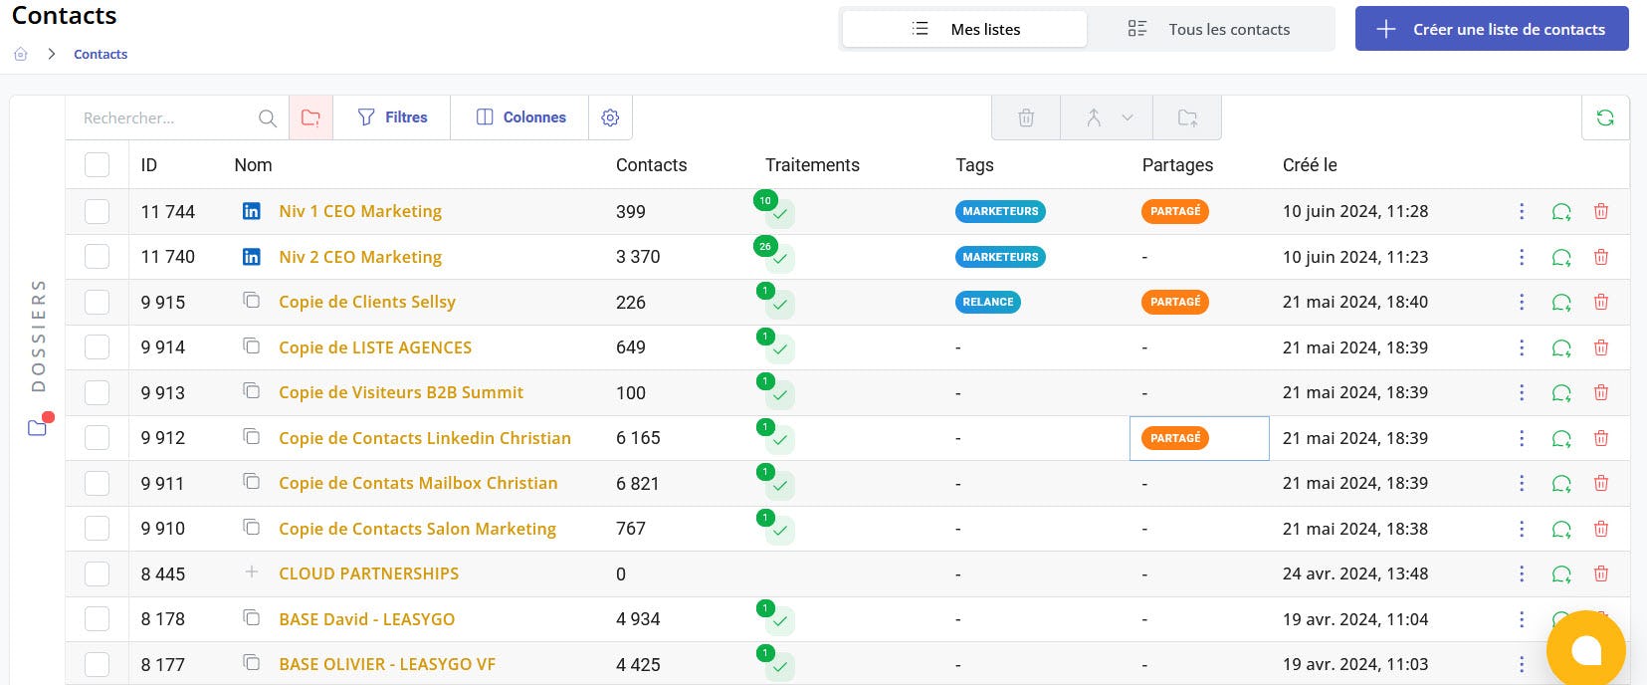Toggle the select-all checkbox in header
The height and width of the screenshot is (685, 1647).
pyautogui.click(x=97, y=164)
